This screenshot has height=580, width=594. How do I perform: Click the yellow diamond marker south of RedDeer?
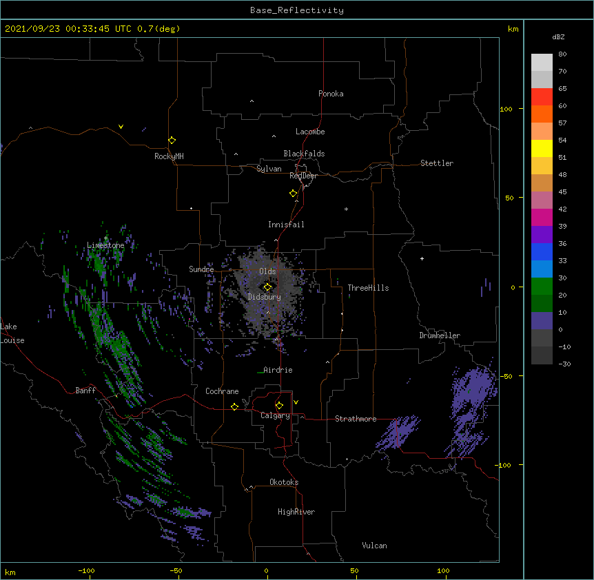pyautogui.click(x=293, y=194)
